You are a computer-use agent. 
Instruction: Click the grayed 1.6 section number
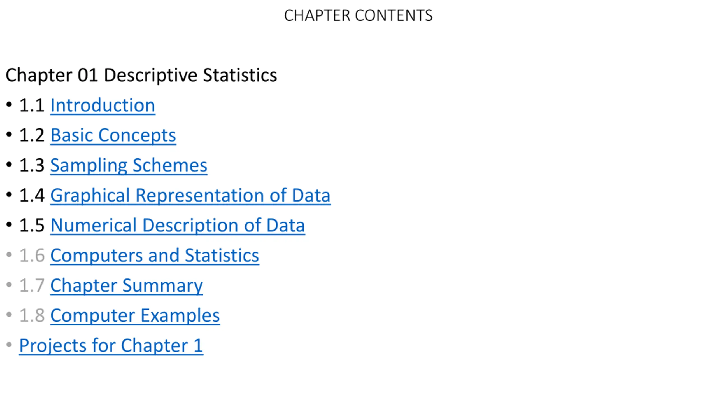click(x=32, y=256)
